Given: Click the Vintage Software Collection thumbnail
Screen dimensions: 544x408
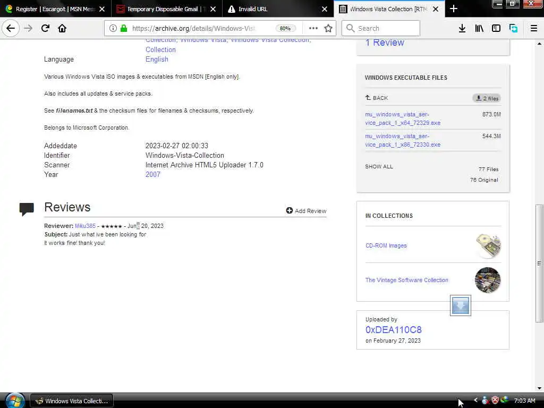Looking at the screenshot, I should click(x=488, y=280).
